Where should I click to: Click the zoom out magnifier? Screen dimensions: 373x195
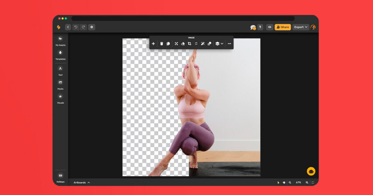tap(290, 182)
